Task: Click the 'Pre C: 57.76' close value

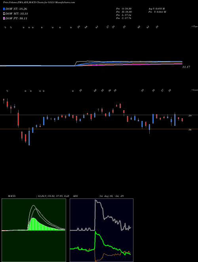Action: [124, 18]
